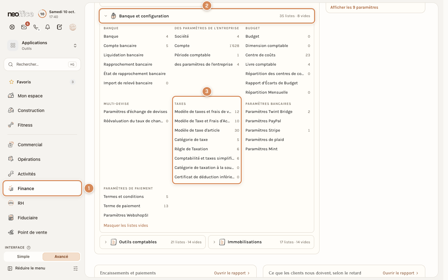Open Catégorie de taxe list
This screenshot has height=280, width=448.
[x=207, y=140]
